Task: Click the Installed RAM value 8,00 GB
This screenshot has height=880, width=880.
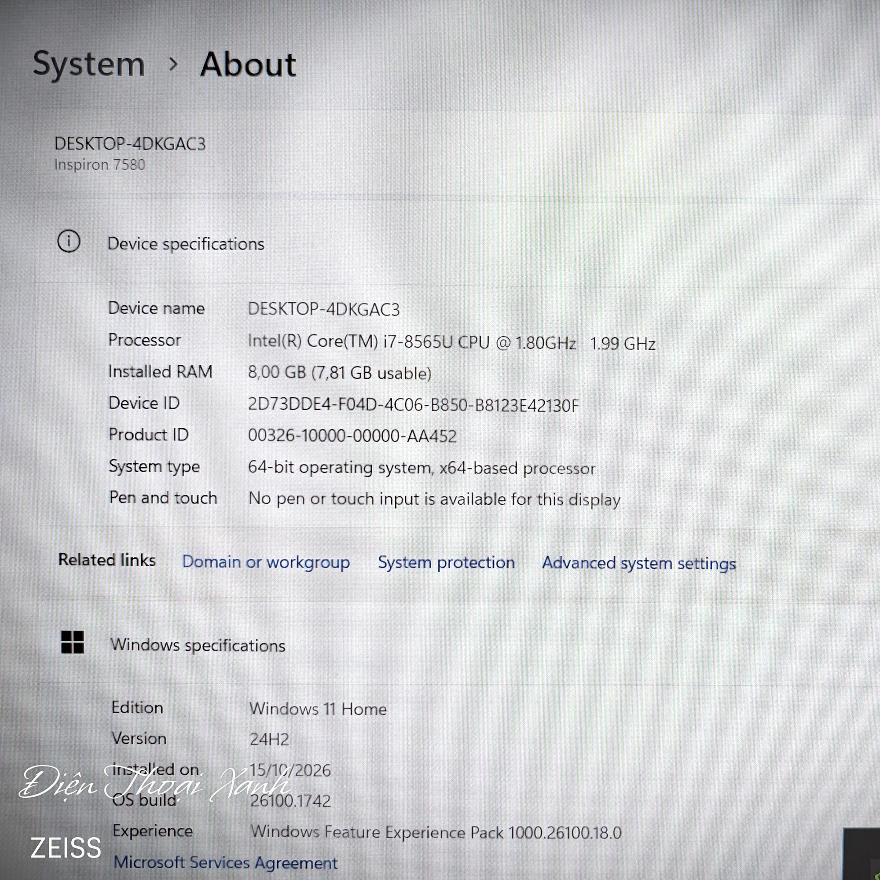Action: pyautogui.click(x=339, y=373)
